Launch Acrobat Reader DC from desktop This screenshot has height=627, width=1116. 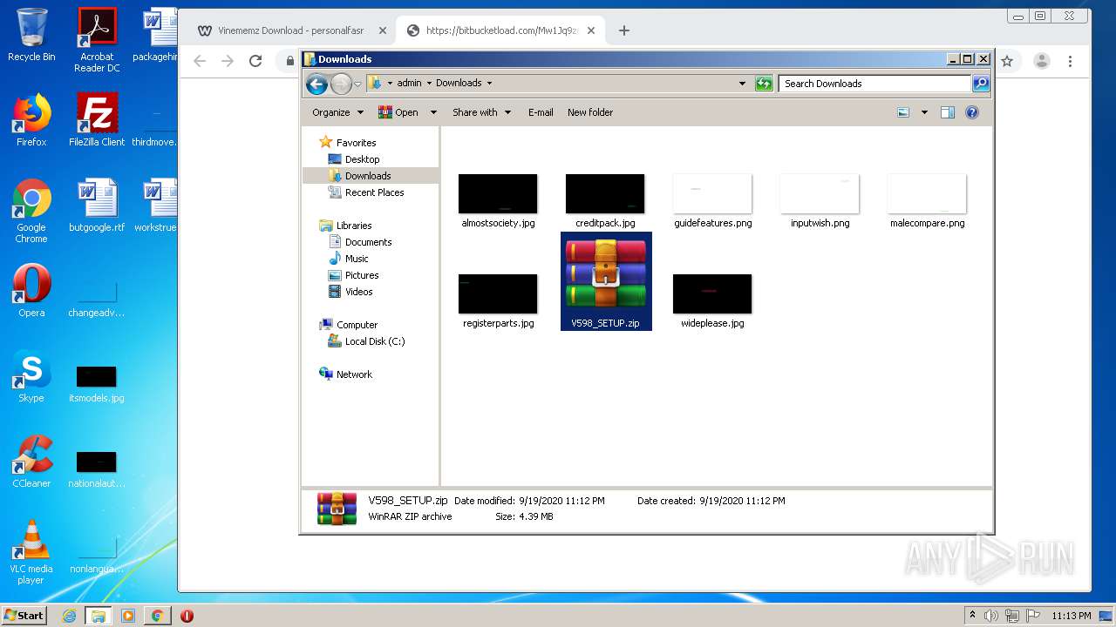pyautogui.click(x=97, y=39)
